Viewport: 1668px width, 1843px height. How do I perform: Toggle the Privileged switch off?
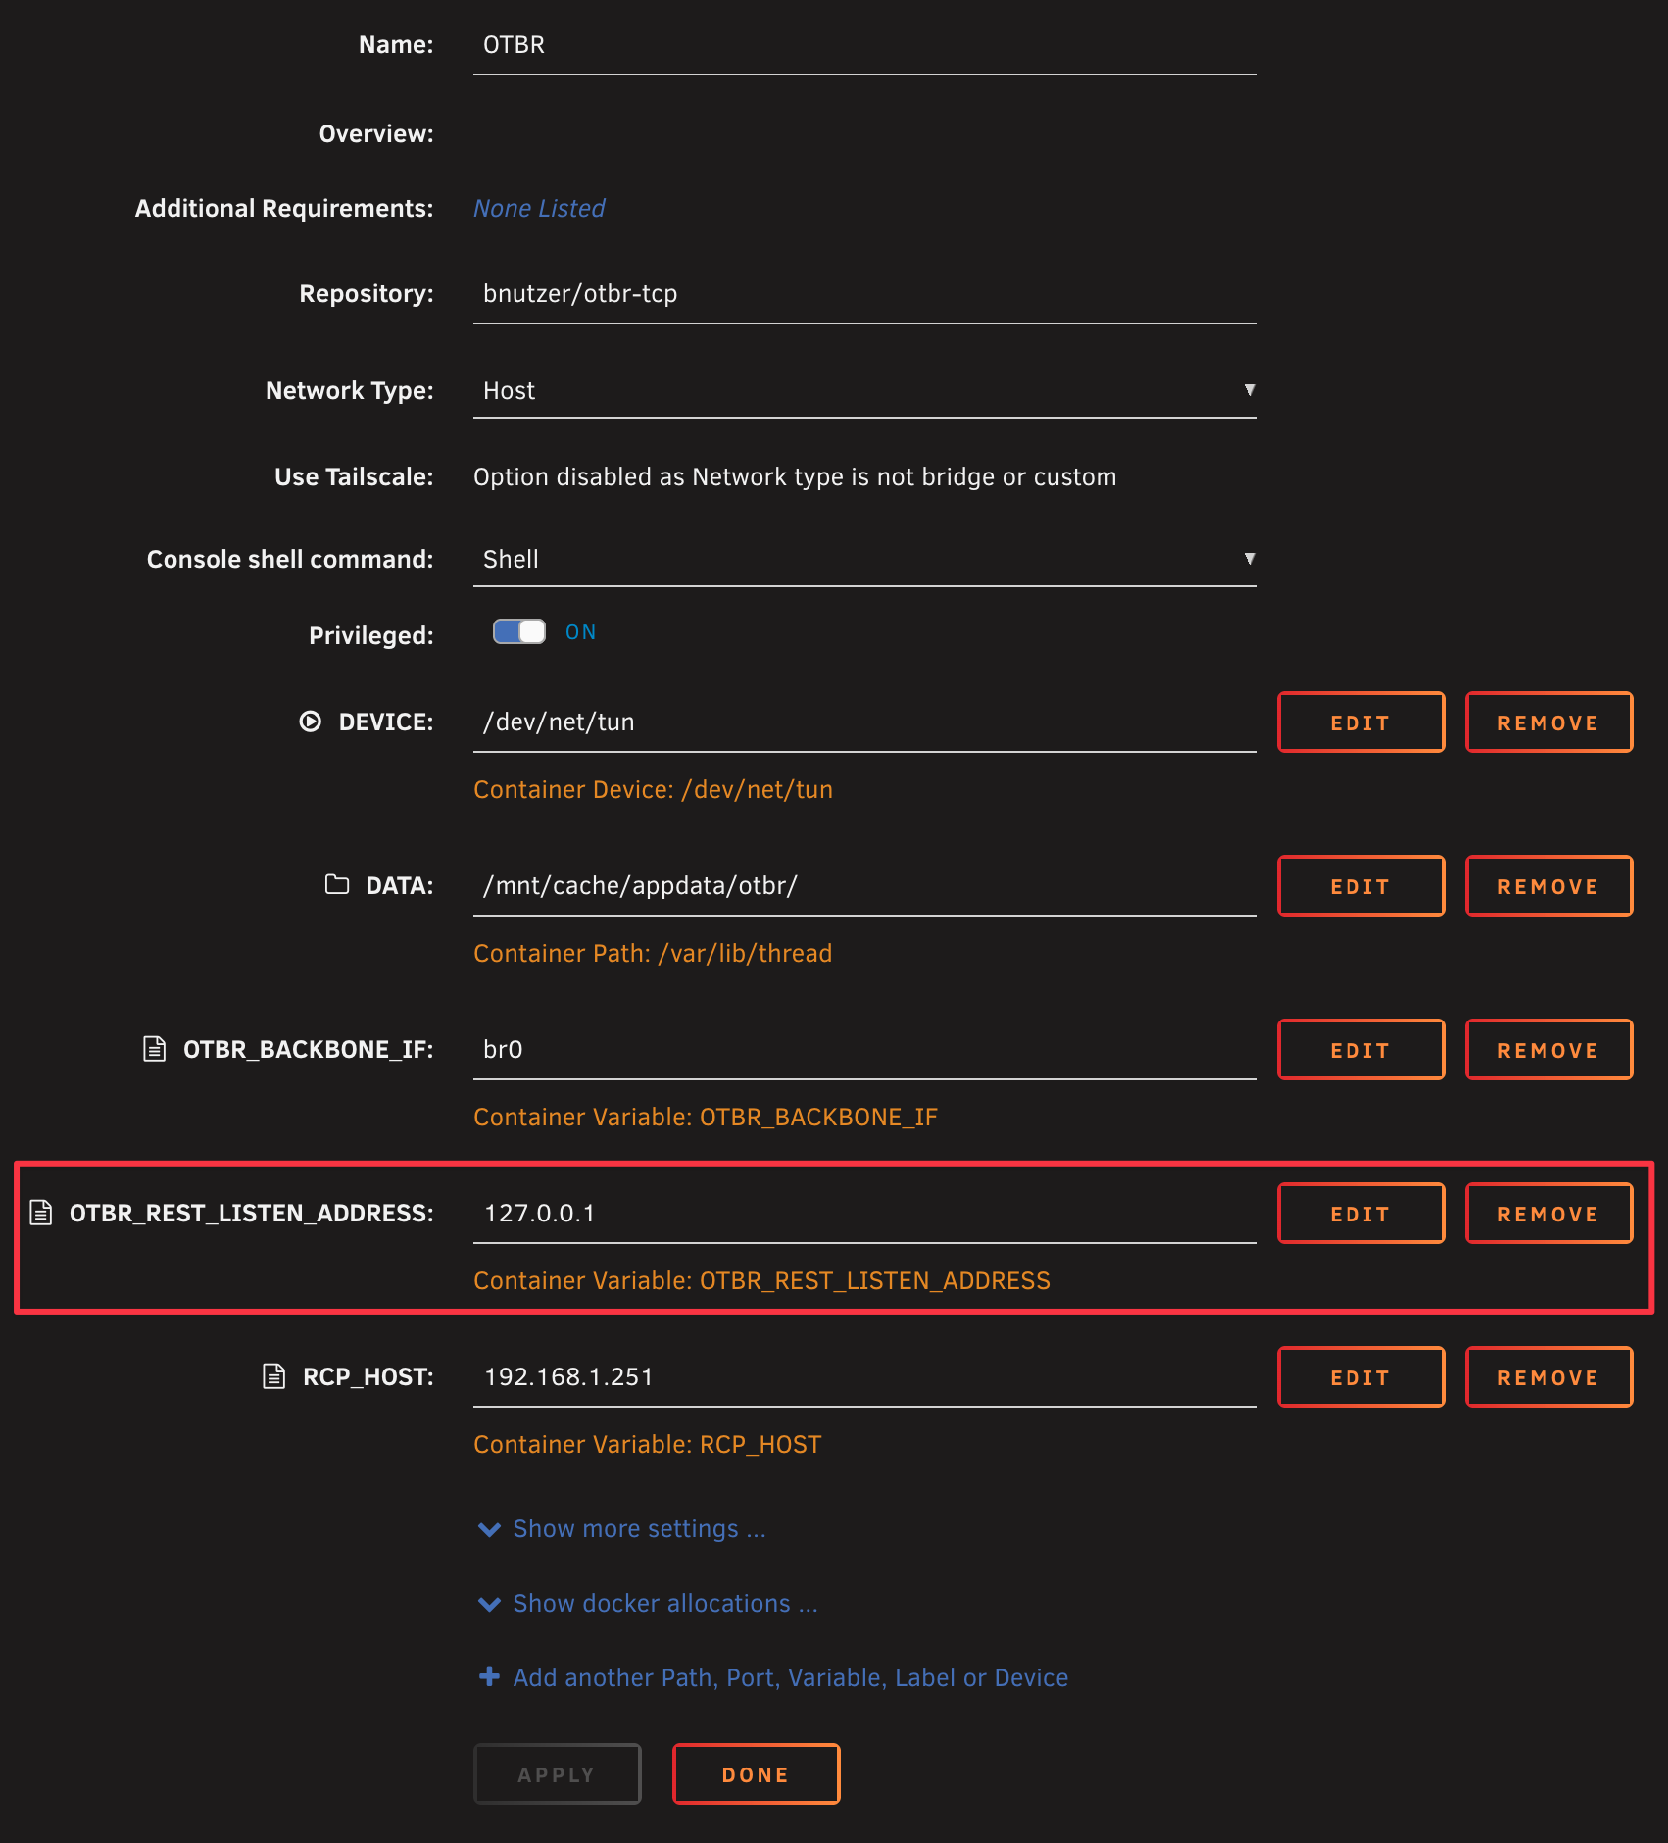[519, 632]
